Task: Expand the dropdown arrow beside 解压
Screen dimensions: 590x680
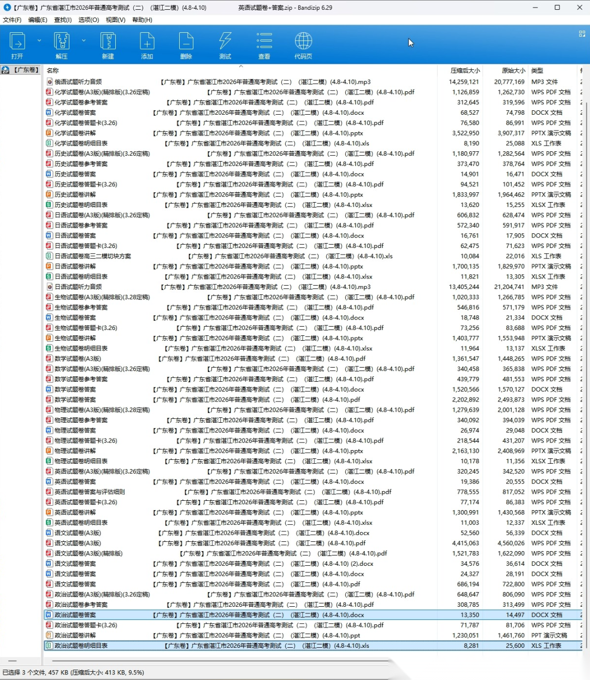Action: (84, 40)
